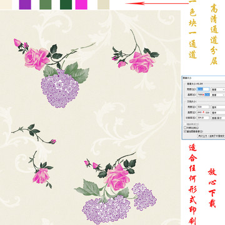Click the greyed-out scale styles checkbox
225x225 pixels.
185,124
